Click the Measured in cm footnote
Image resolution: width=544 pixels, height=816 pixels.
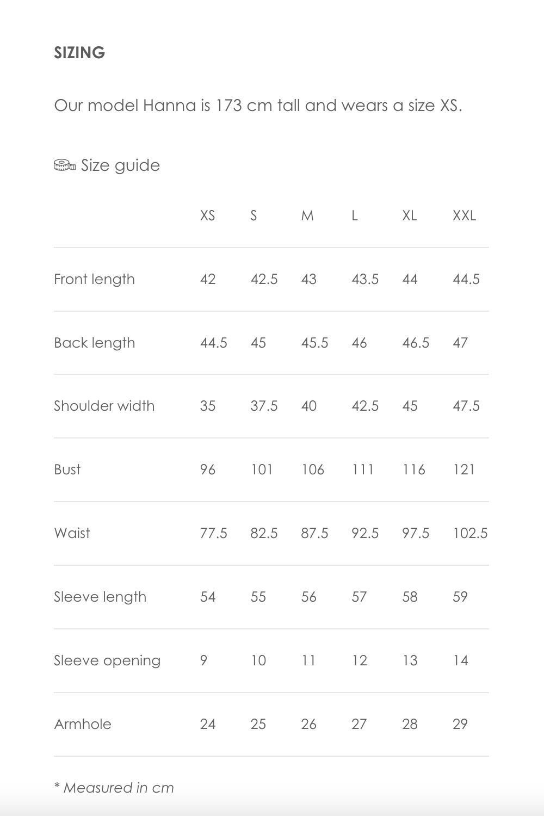pyautogui.click(x=114, y=788)
